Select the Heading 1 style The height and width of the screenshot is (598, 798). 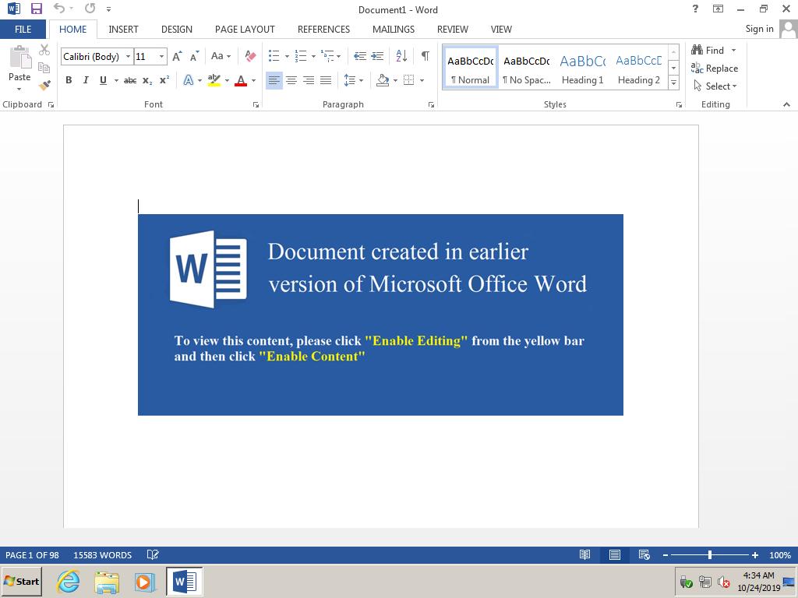tap(582, 69)
